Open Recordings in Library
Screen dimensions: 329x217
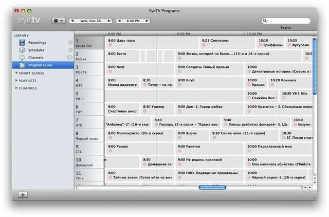pos(43,43)
